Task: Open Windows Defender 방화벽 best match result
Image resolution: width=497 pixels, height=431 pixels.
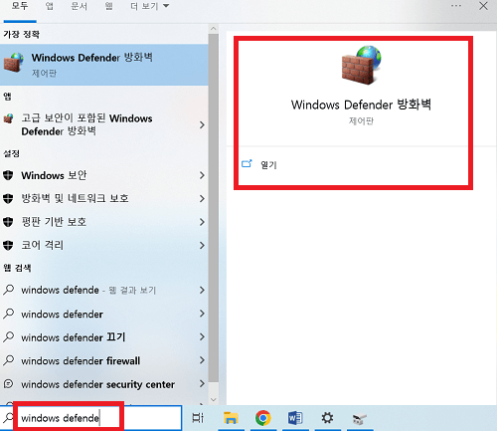Action: coord(104,65)
